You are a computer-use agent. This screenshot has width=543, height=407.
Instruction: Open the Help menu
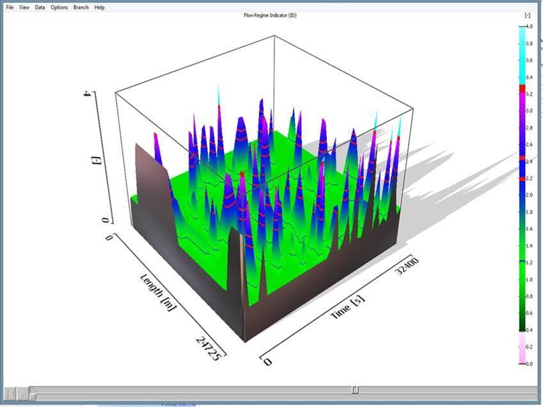click(99, 7)
